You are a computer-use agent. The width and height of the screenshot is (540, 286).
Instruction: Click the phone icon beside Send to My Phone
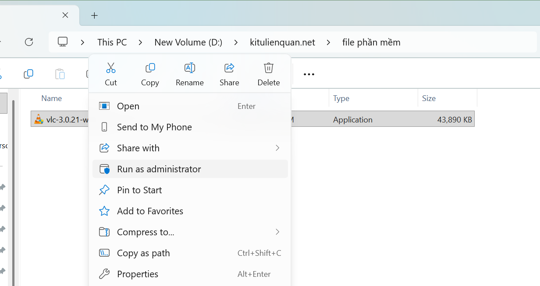[x=104, y=127]
